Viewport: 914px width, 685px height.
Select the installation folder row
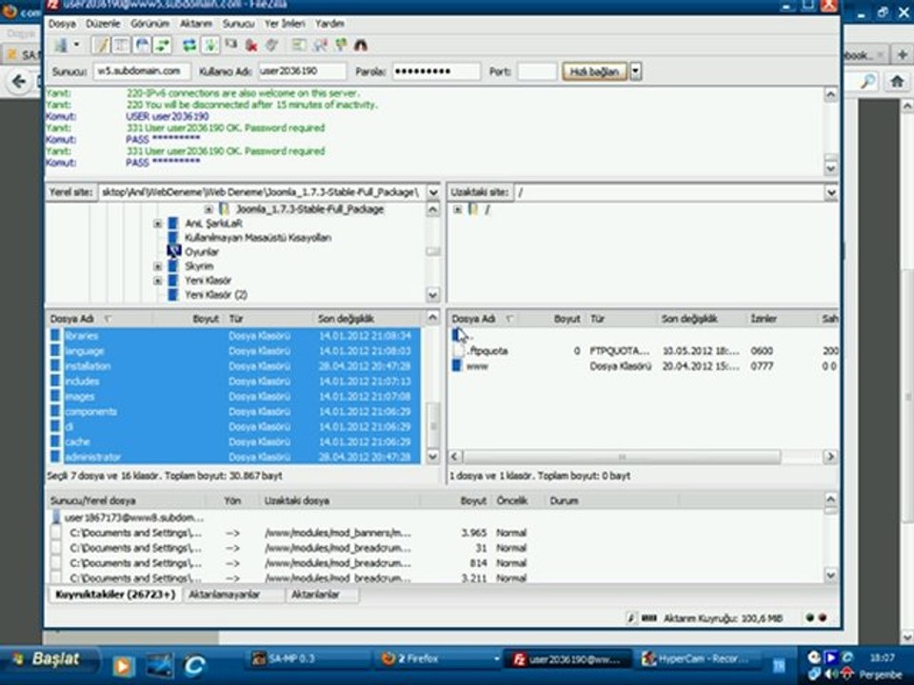234,365
